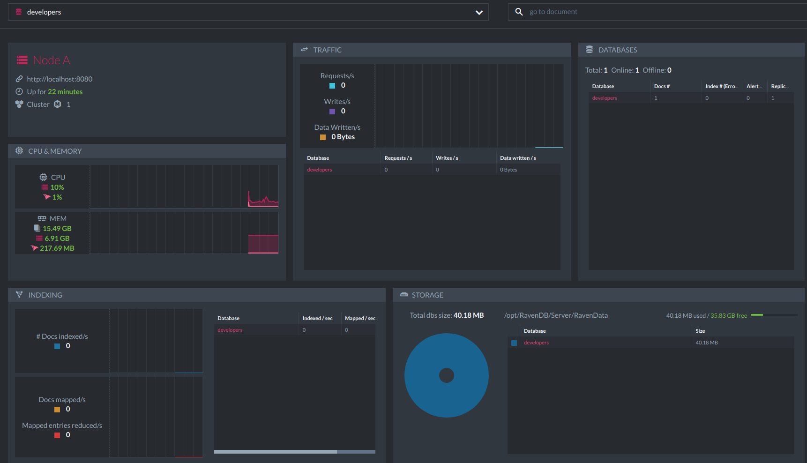The image size is (807, 463).
Task: Click the disk usage progress bar
Action: [774, 315]
